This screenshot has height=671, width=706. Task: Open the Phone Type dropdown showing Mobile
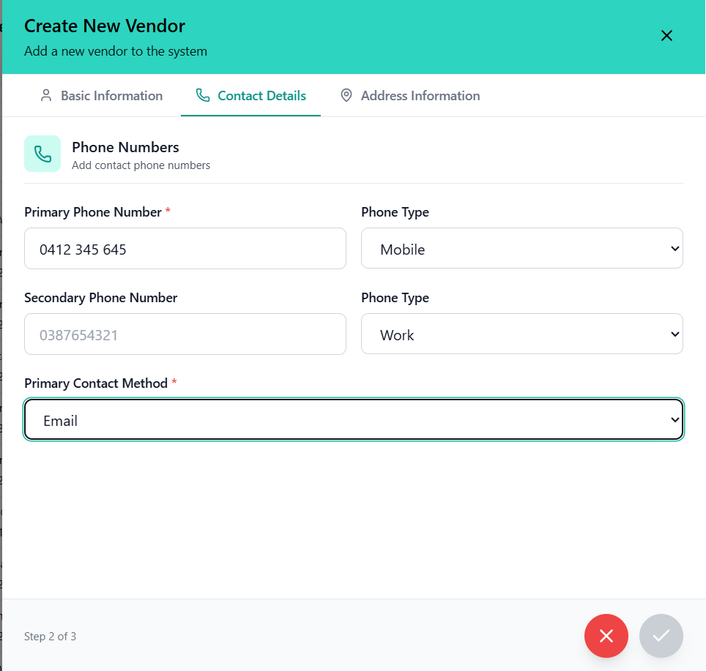pos(521,248)
